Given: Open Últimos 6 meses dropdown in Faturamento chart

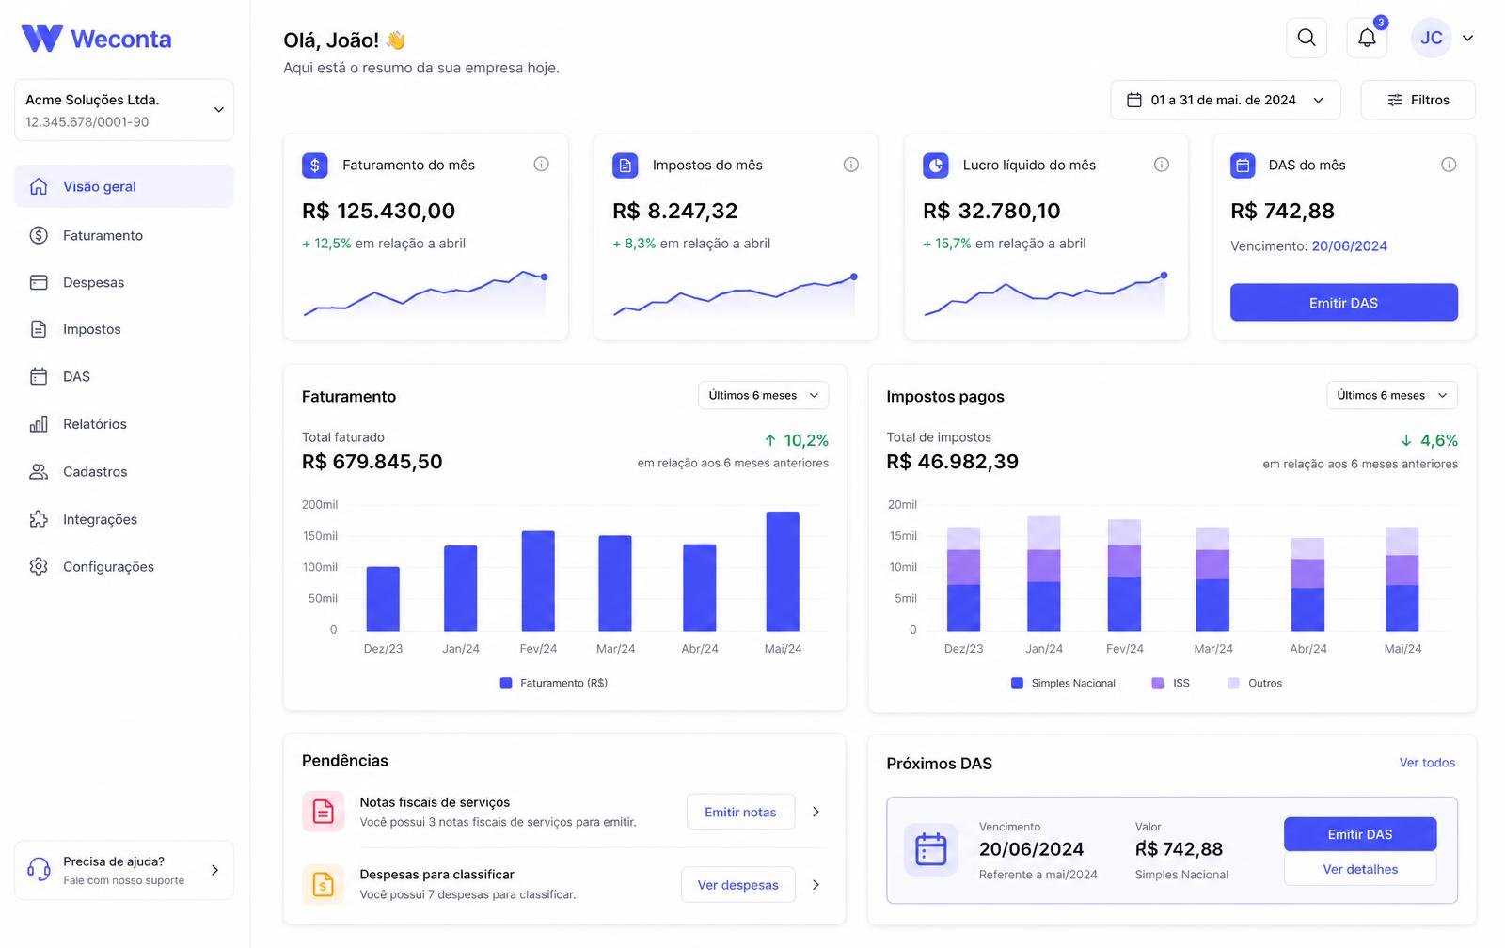Looking at the screenshot, I should [764, 395].
